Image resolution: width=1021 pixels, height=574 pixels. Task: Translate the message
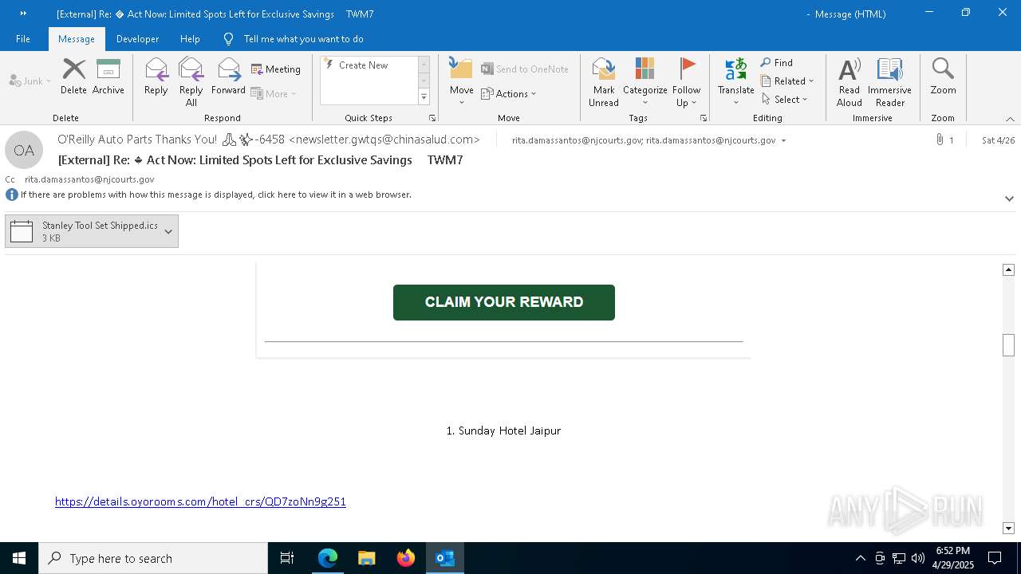pos(735,81)
